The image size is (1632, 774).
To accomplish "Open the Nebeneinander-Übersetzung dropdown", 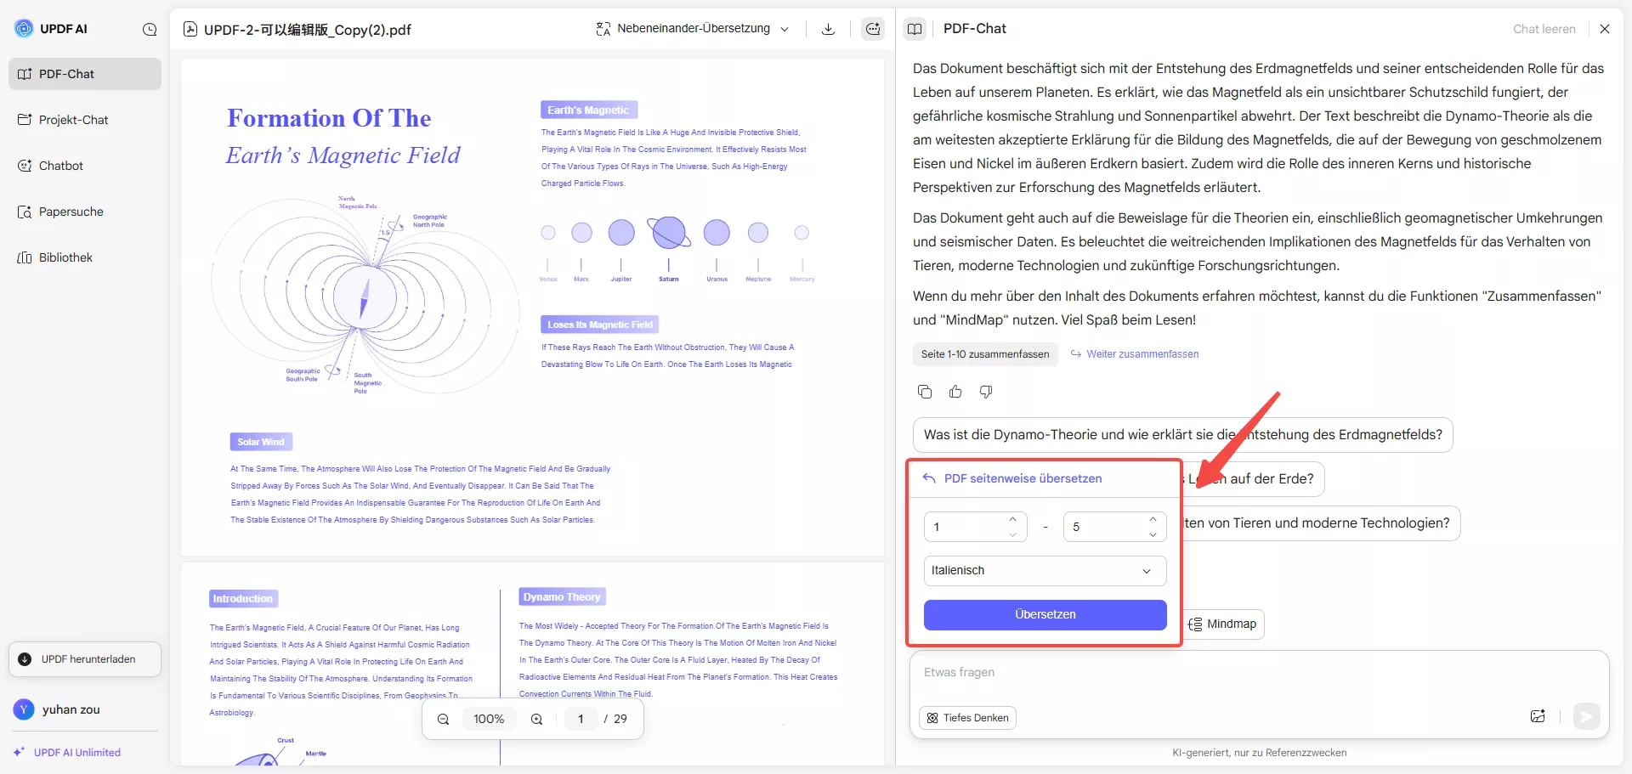I will point(693,28).
